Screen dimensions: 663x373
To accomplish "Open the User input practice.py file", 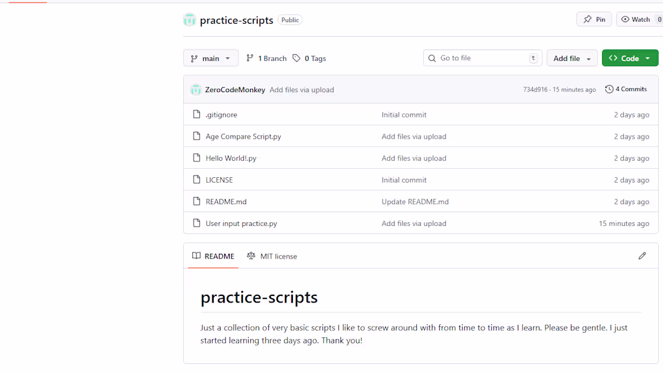I will tap(241, 223).
